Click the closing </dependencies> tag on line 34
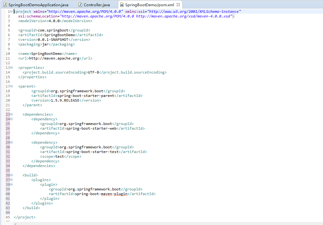323x225 pixels. pos(39,166)
